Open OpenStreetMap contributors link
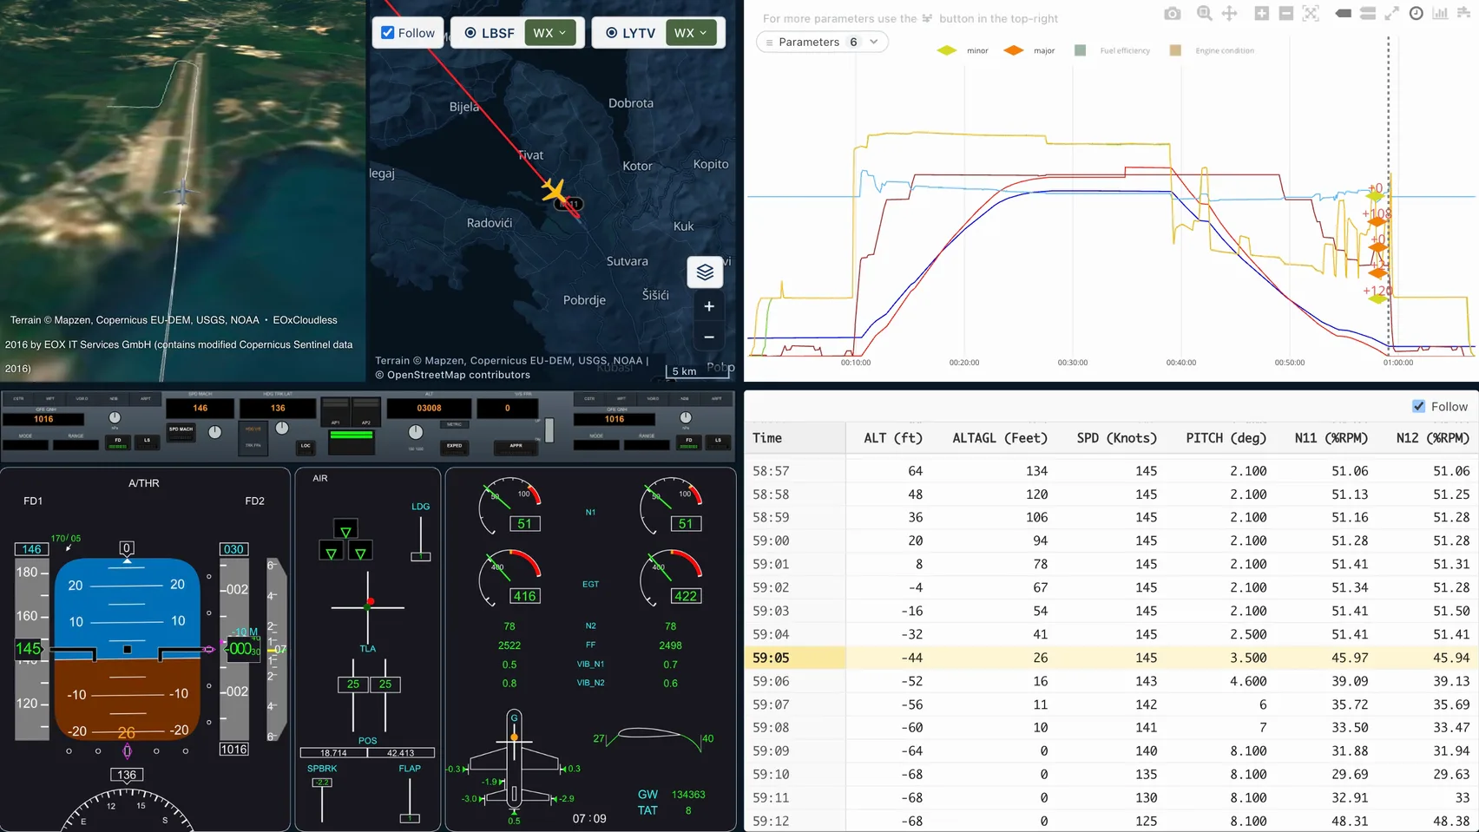The height and width of the screenshot is (832, 1479). click(x=458, y=375)
